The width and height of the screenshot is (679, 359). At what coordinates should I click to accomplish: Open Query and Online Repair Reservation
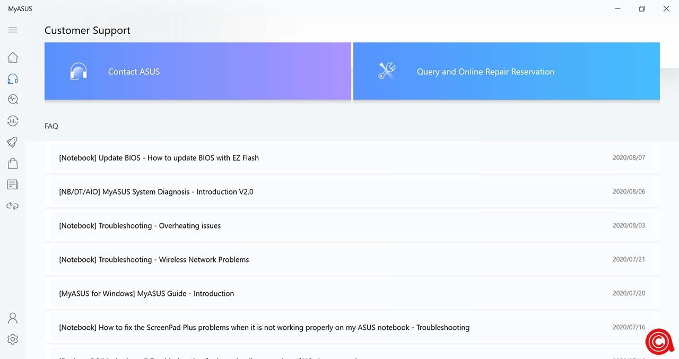point(506,72)
